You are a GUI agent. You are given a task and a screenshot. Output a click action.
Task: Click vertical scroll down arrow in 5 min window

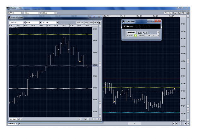pyautogui.click(x=100, y=102)
